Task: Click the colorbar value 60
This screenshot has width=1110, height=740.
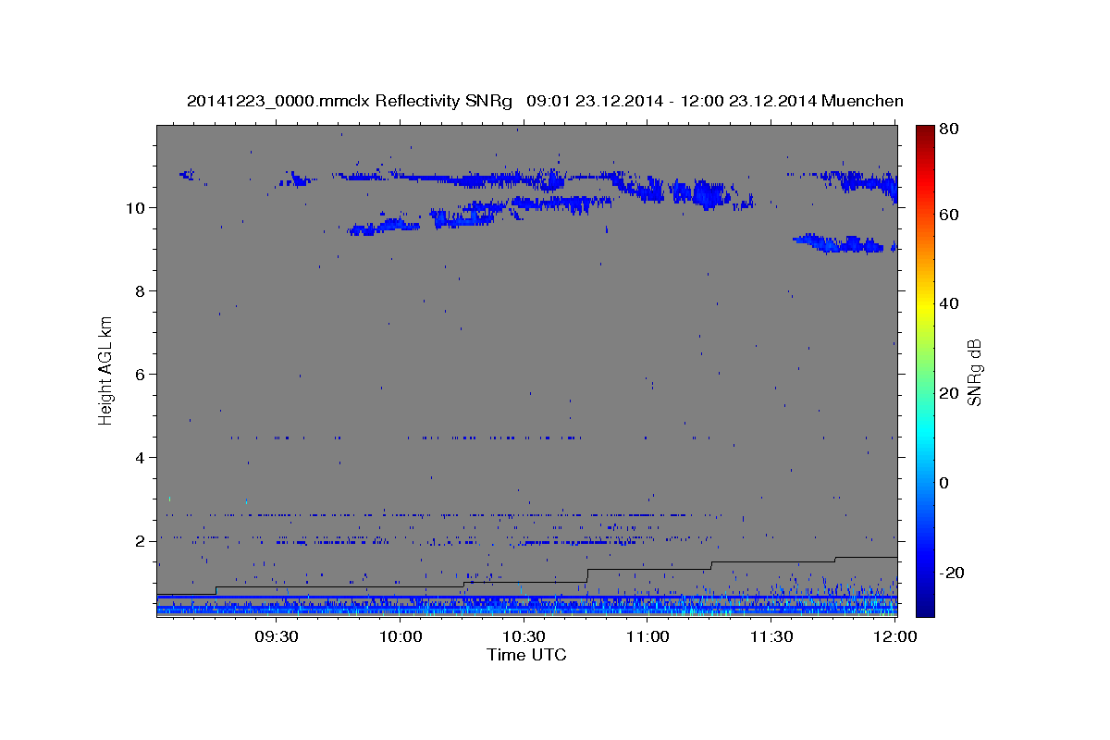Action: 948,214
